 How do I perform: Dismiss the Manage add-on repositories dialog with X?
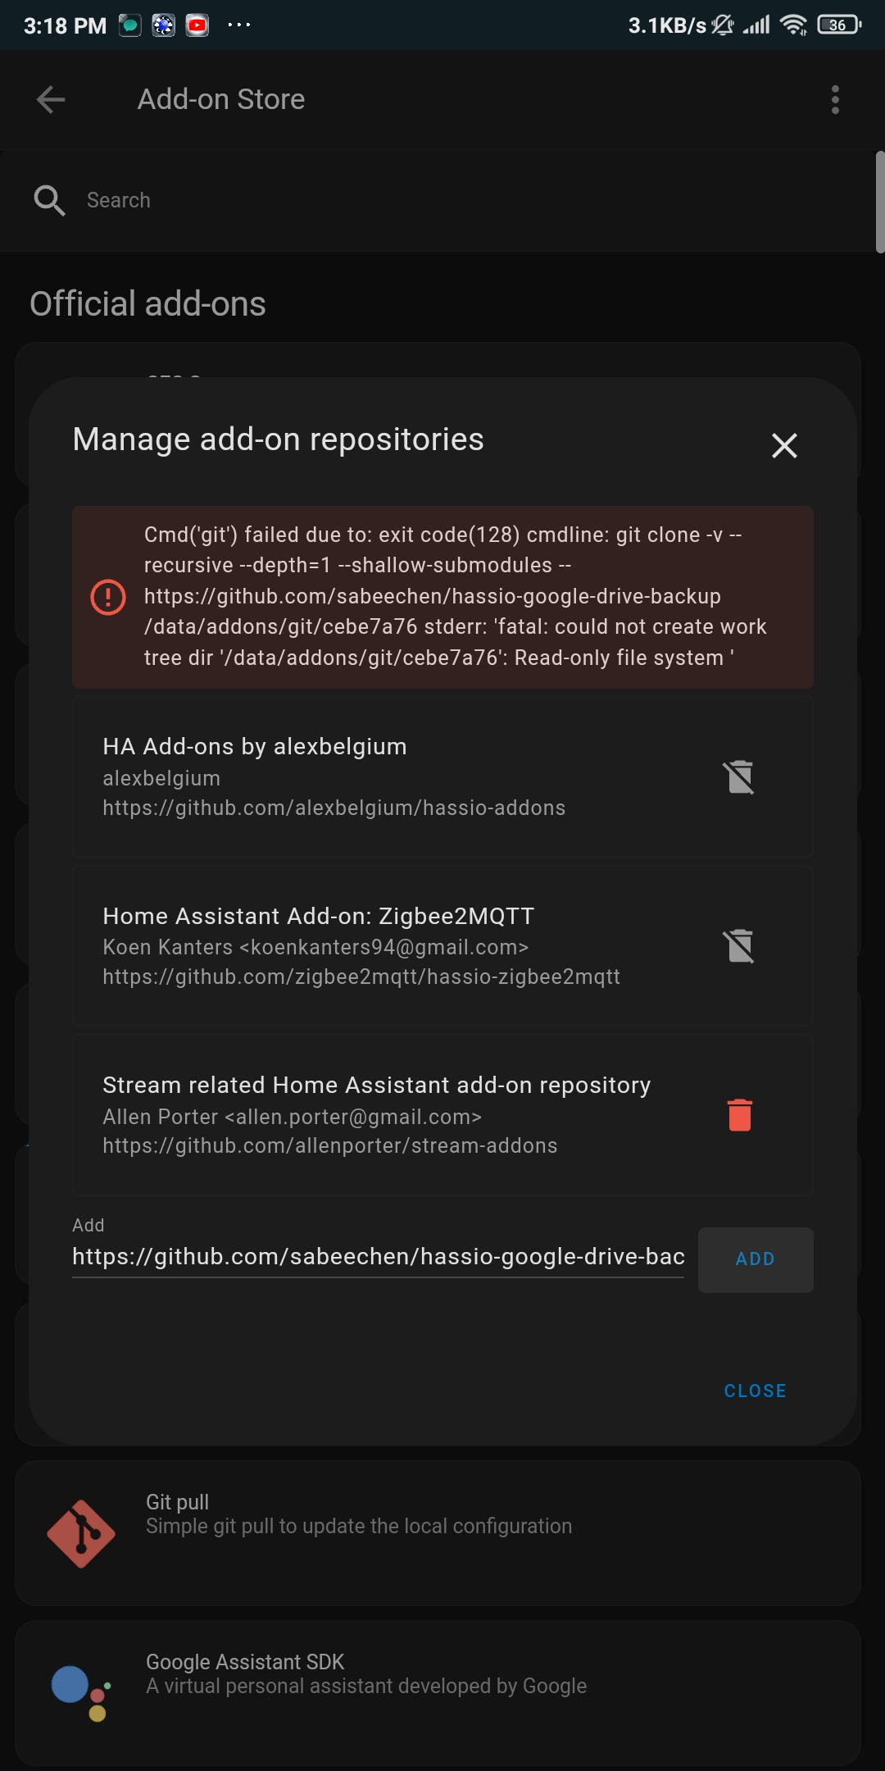(x=783, y=445)
